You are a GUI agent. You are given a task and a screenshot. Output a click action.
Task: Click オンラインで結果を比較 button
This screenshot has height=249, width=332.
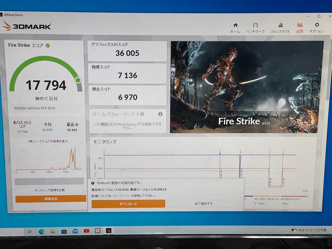click(49, 190)
